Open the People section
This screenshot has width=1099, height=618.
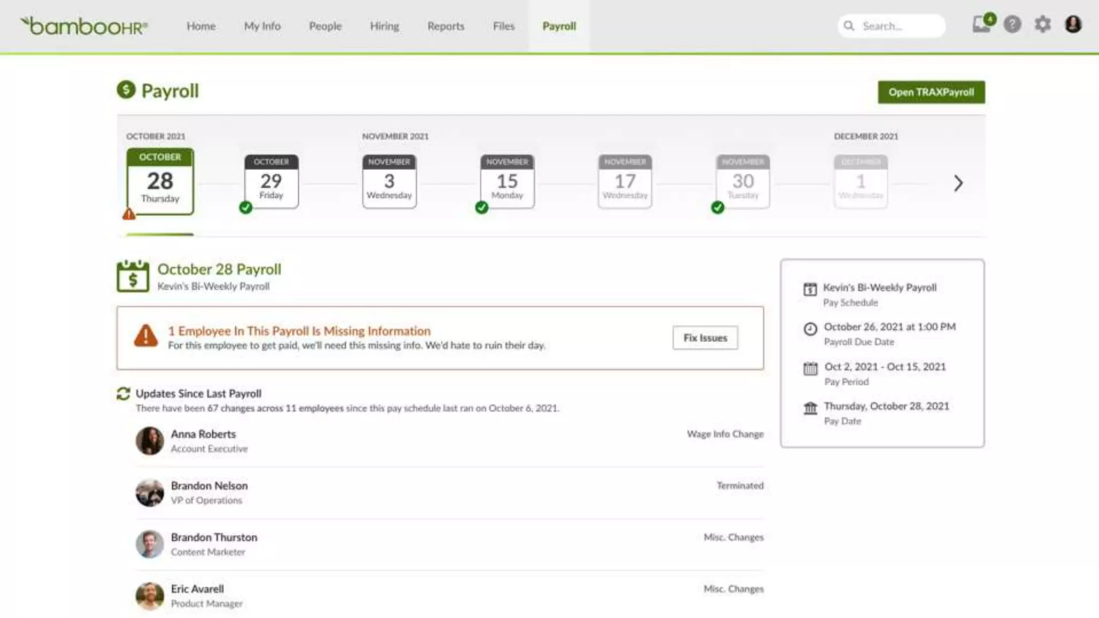325,26
